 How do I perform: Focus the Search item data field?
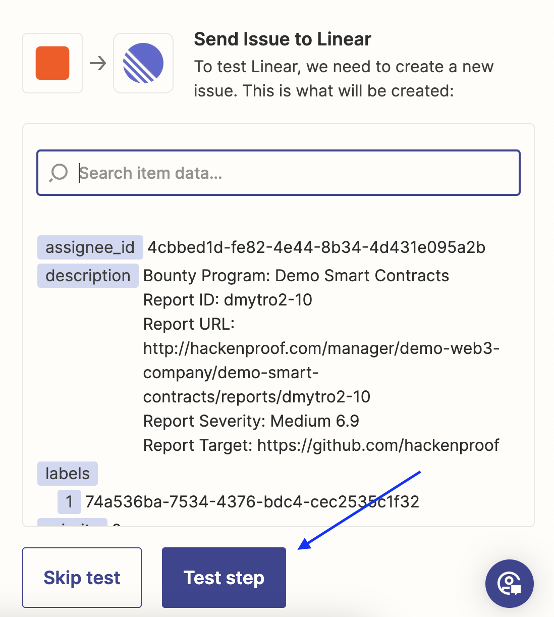click(298, 173)
